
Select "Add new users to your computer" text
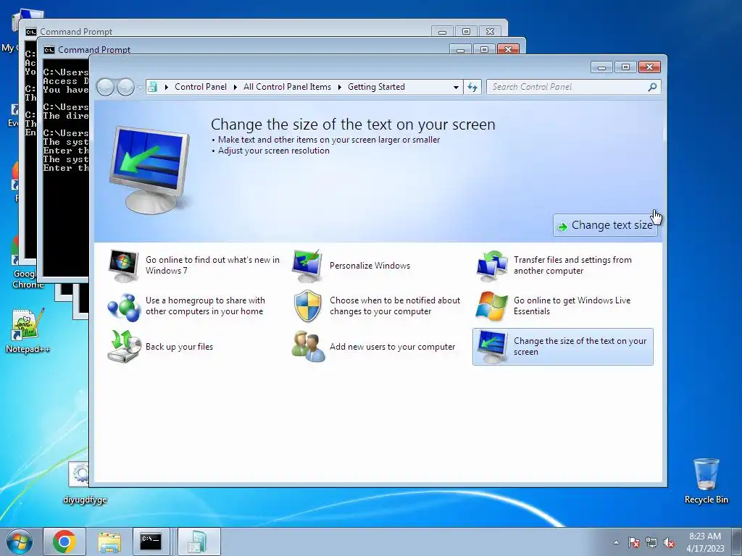(392, 347)
